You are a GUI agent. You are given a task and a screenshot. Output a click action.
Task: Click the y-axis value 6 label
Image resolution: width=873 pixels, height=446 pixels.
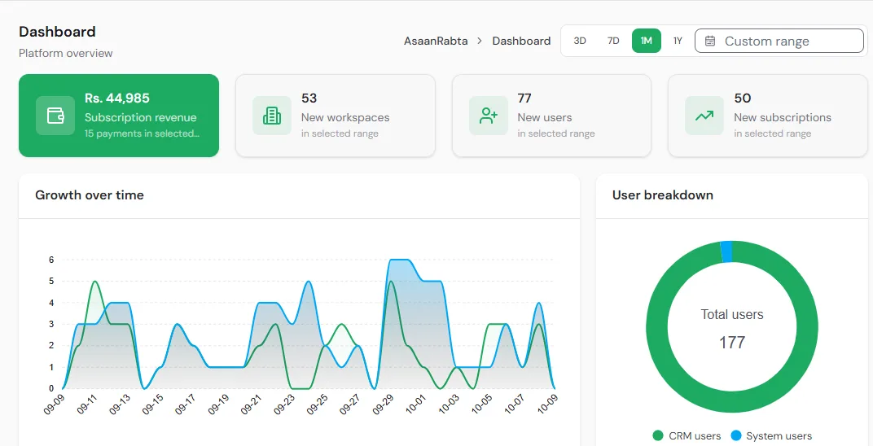51,260
